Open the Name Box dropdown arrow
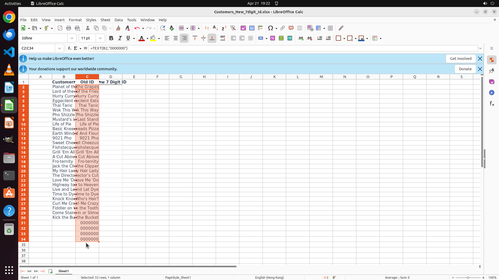The width and height of the screenshot is (499, 280). click(60, 48)
